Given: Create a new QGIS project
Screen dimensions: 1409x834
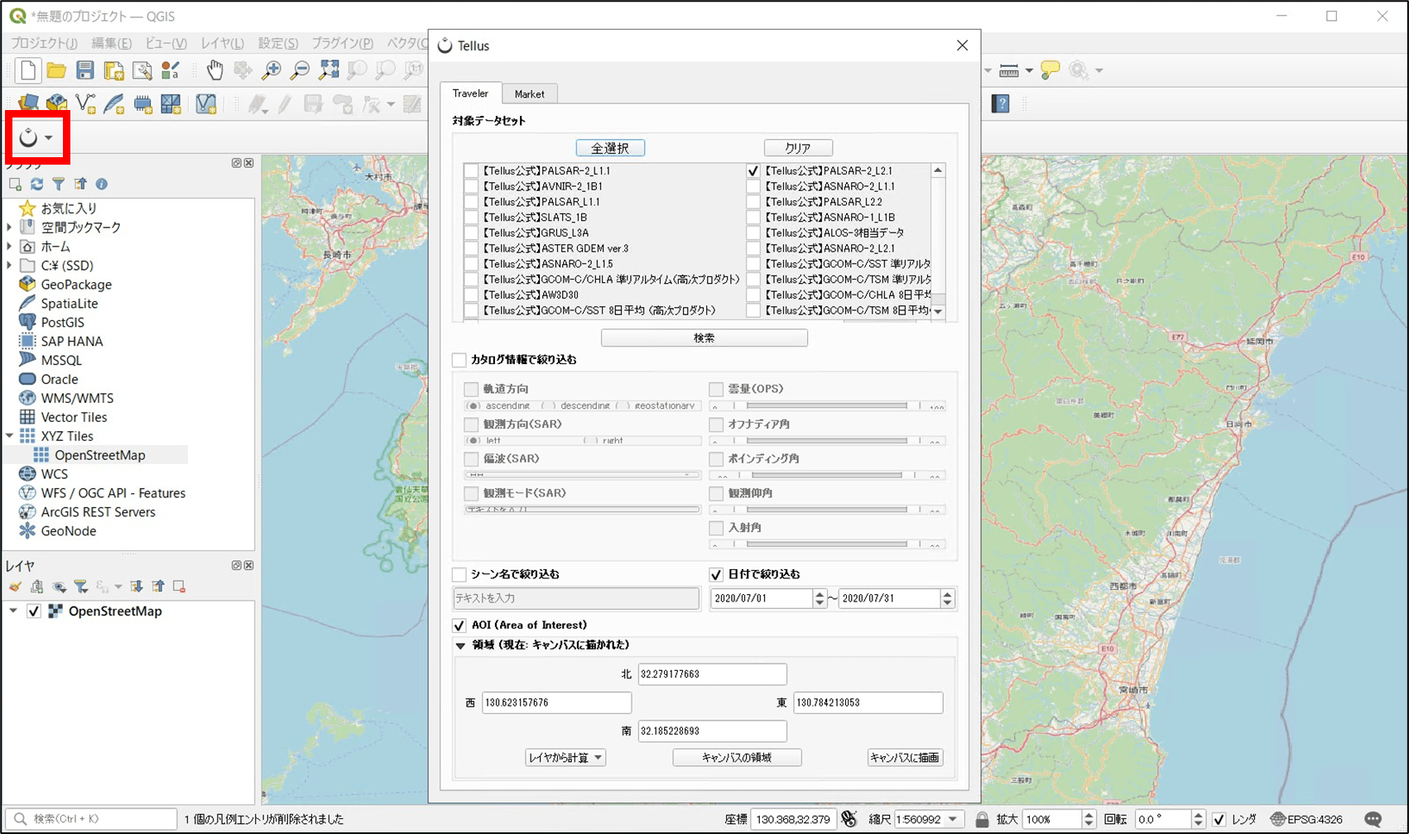Looking at the screenshot, I should tap(28, 70).
